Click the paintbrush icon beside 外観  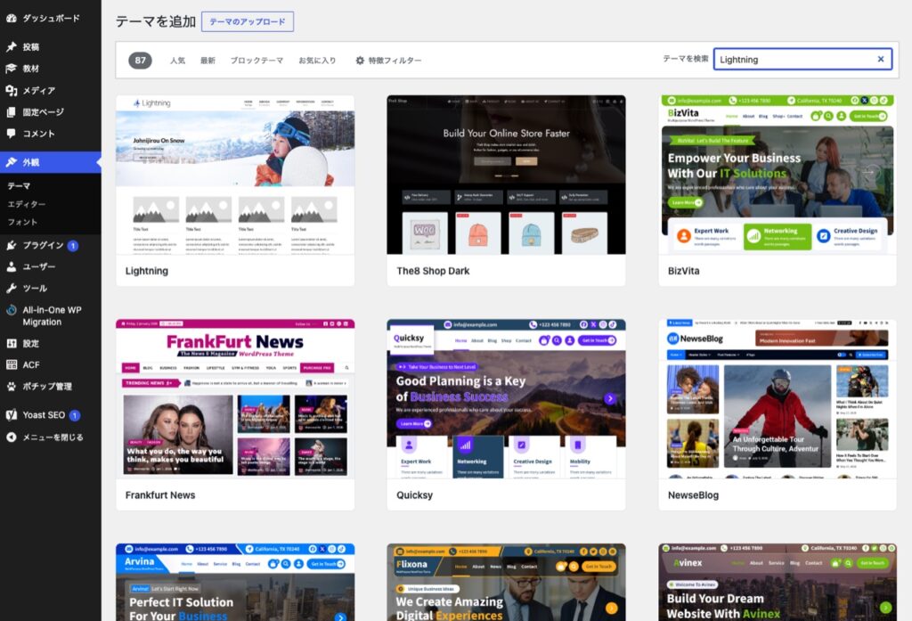(11, 162)
